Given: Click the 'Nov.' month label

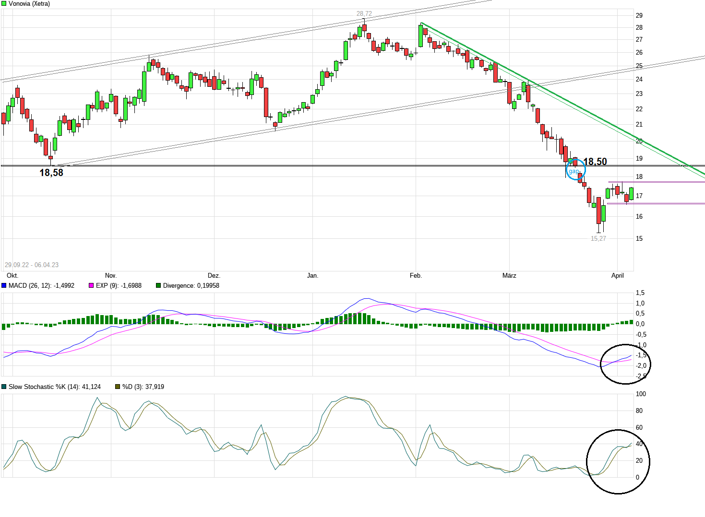Looking at the screenshot, I should click(x=111, y=276).
